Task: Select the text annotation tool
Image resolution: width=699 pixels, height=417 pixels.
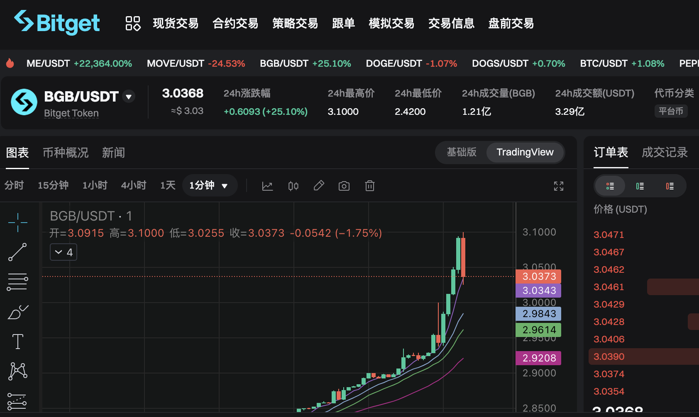Action: pos(18,342)
